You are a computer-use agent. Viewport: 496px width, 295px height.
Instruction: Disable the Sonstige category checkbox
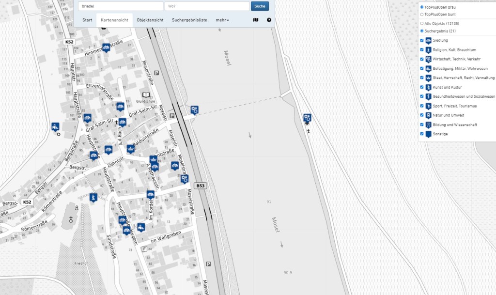(422, 134)
